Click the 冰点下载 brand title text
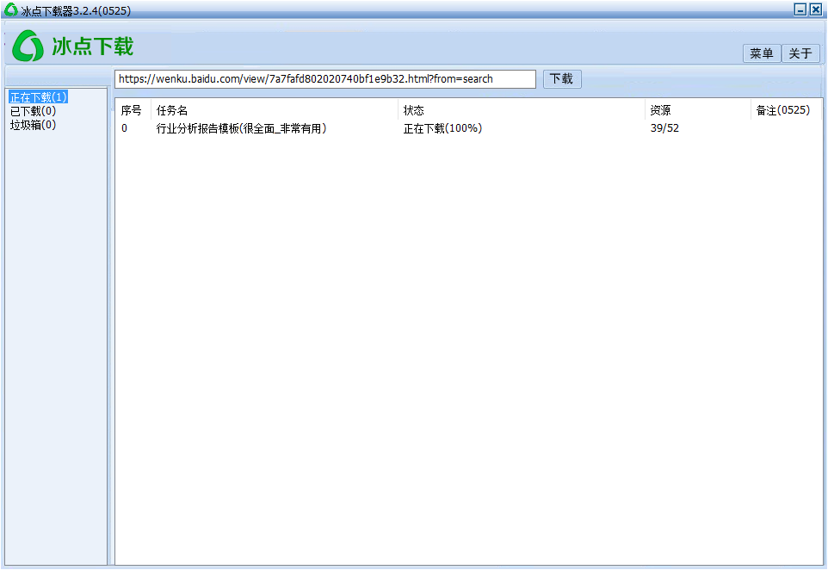 point(92,46)
